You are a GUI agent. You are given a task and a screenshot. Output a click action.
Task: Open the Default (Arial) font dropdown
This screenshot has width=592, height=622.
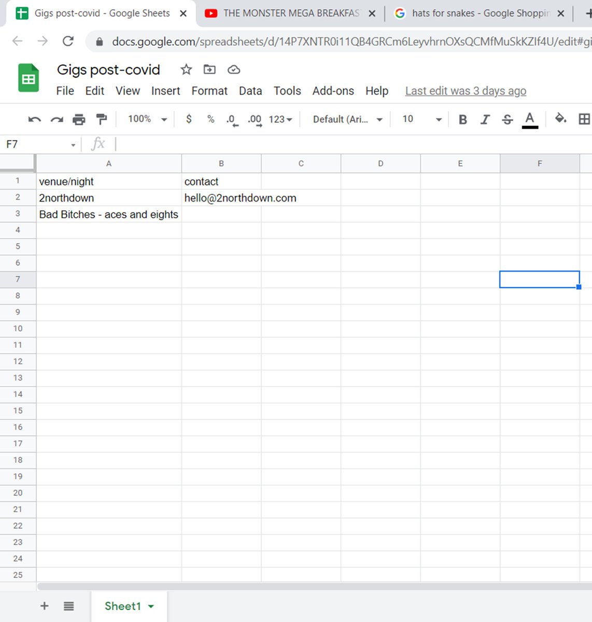[345, 119]
